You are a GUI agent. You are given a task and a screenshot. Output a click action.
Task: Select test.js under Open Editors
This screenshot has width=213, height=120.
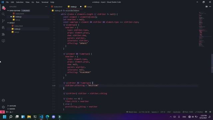(x=18, y=20)
